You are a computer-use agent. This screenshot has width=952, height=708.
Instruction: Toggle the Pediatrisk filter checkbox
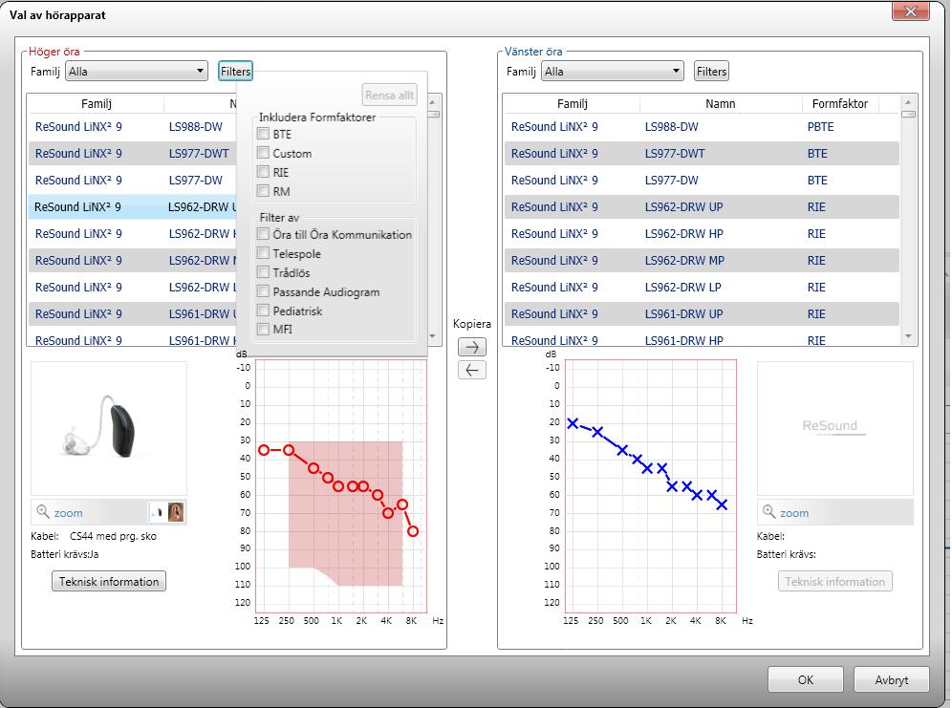(263, 310)
